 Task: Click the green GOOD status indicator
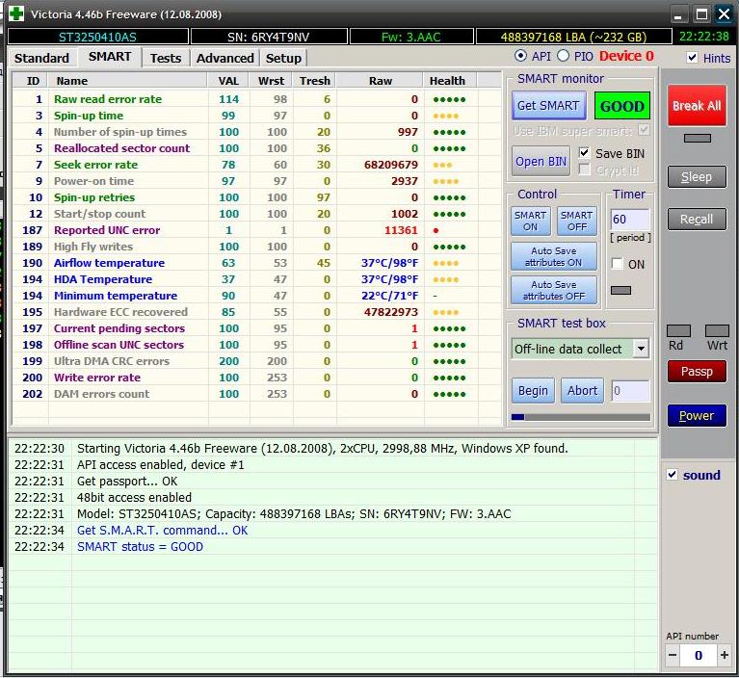[622, 106]
